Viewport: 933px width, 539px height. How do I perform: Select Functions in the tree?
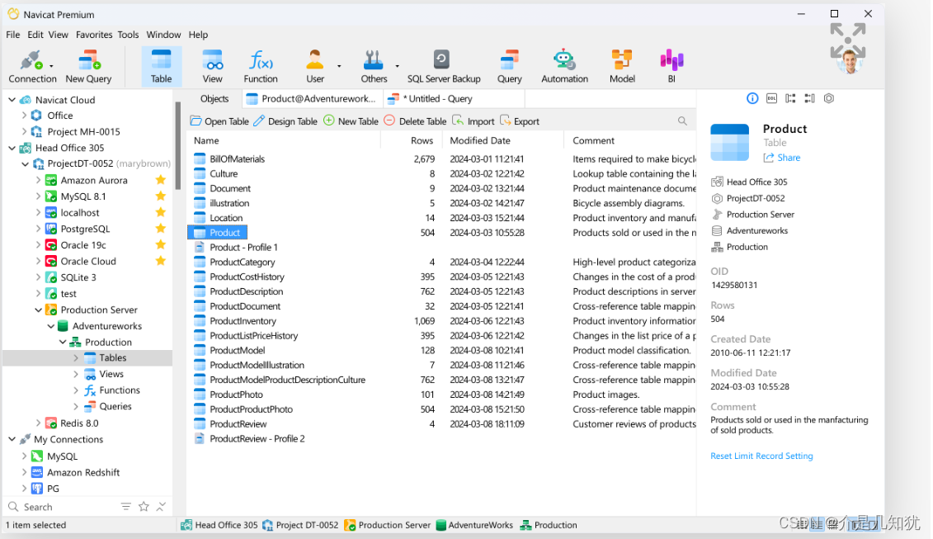click(119, 390)
